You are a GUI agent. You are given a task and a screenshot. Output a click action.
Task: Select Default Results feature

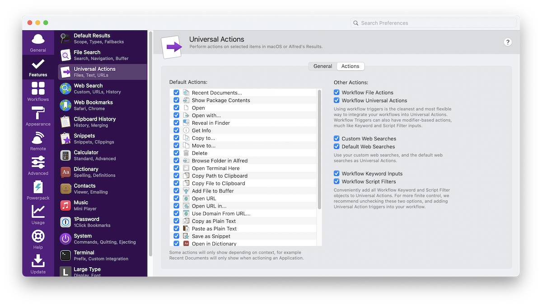[102, 38]
